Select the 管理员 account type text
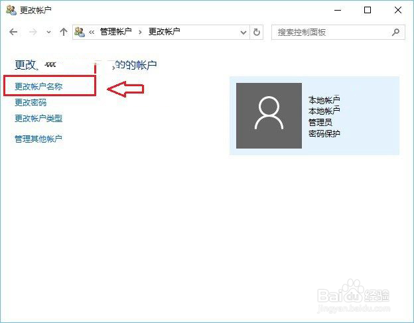 point(320,123)
